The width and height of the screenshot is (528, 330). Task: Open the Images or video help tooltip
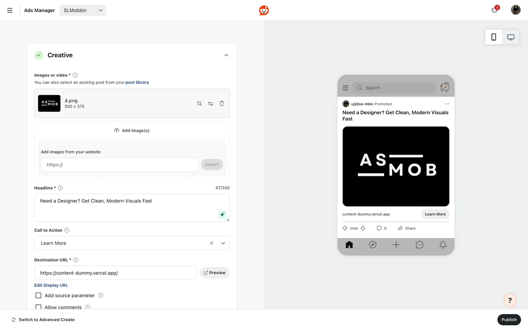tap(75, 75)
